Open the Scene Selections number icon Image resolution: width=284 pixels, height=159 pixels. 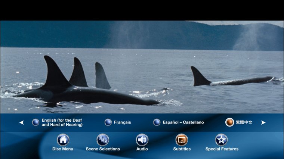(103, 140)
